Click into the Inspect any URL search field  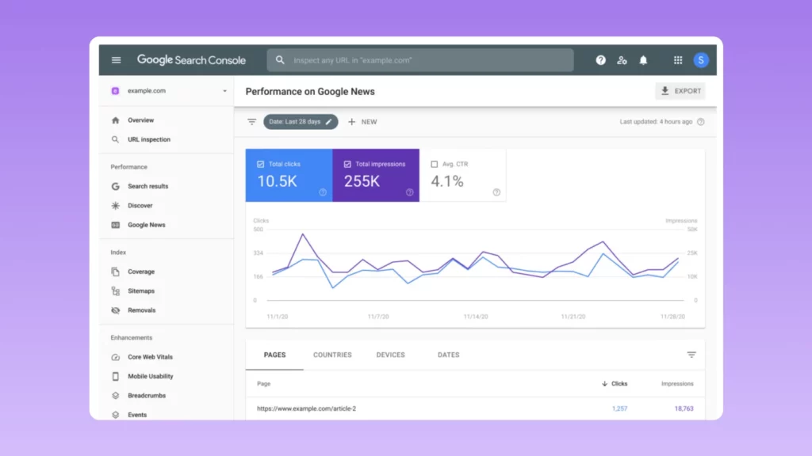tap(420, 60)
